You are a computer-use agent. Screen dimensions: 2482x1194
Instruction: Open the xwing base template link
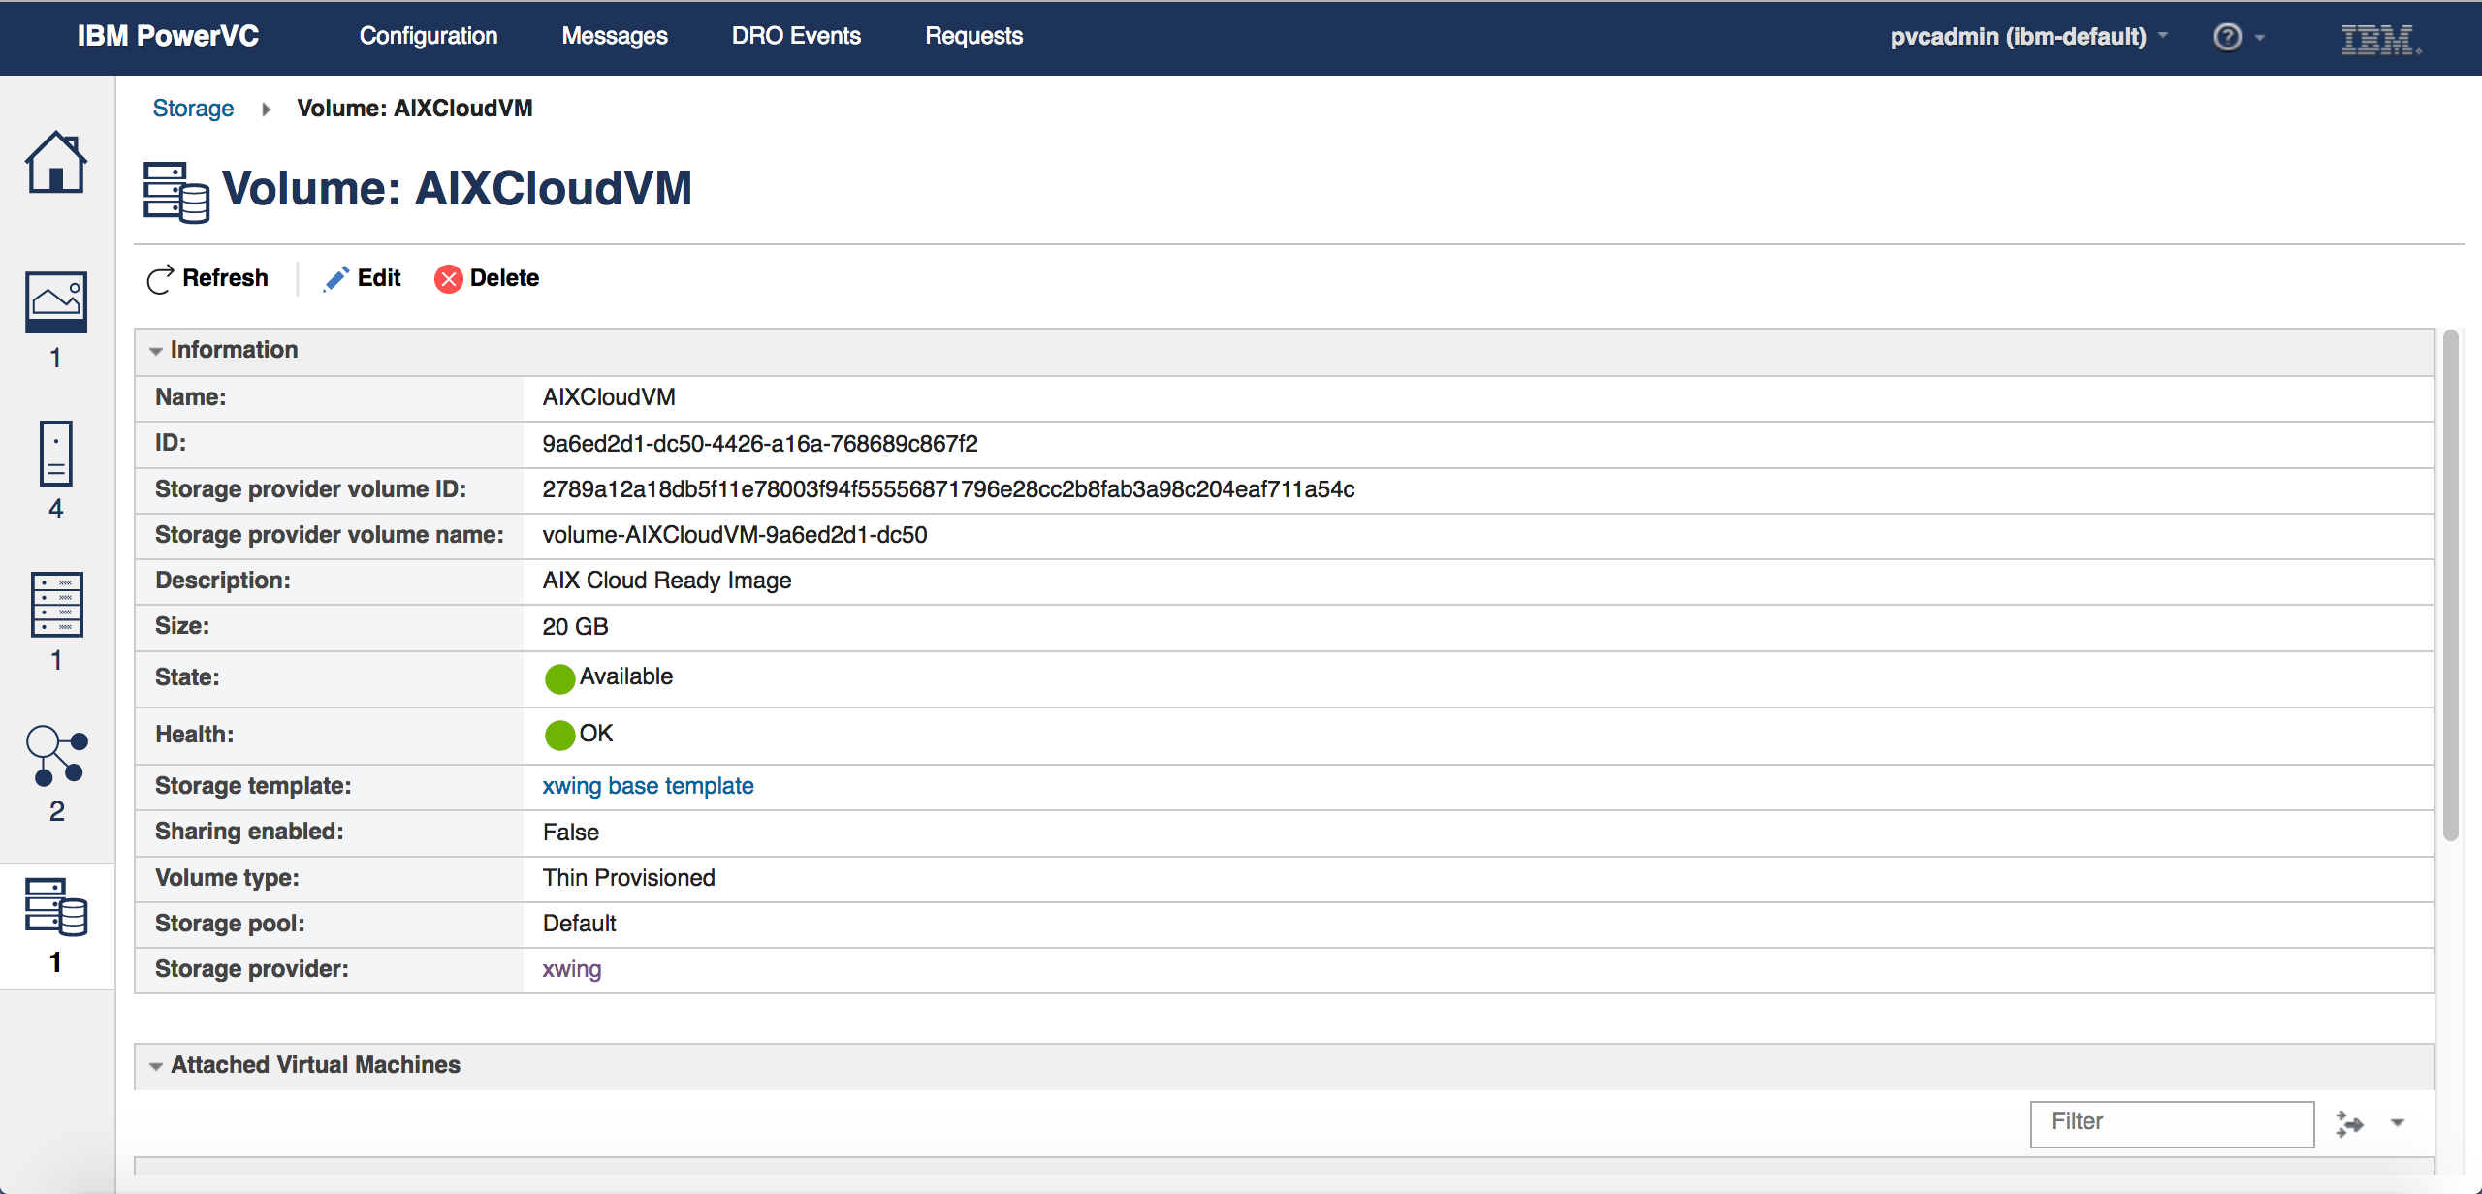click(648, 786)
